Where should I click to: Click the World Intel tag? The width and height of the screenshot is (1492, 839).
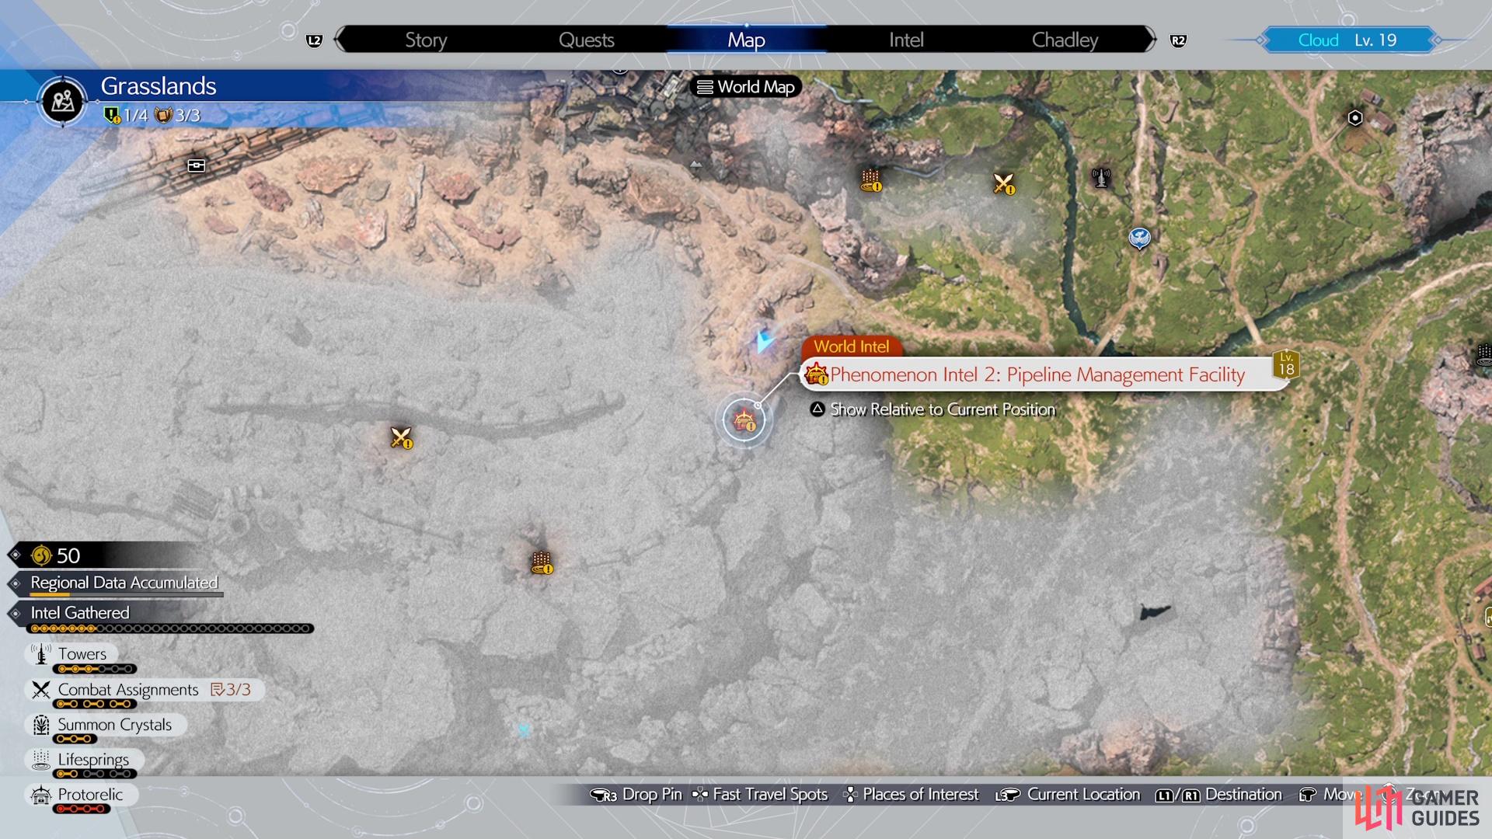click(x=852, y=346)
